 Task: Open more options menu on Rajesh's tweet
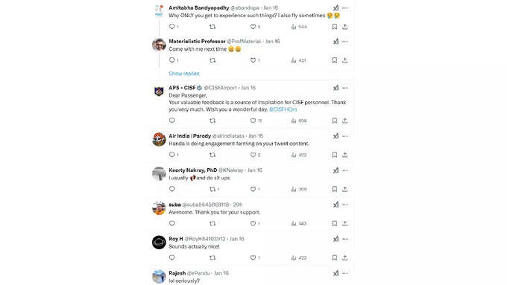coord(345,273)
